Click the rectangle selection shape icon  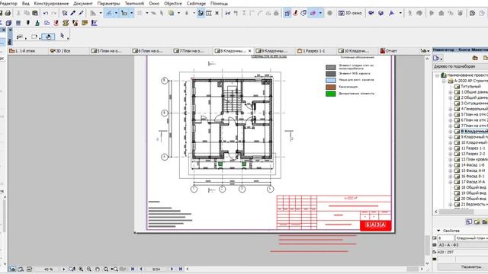[34, 37]
